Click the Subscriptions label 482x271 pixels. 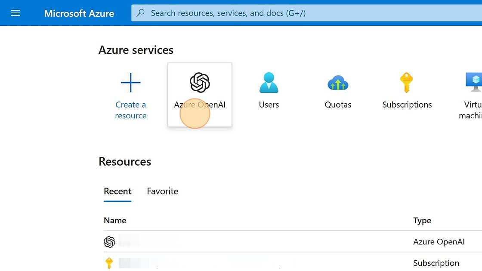pyautogui.click(x=407, y=105)
